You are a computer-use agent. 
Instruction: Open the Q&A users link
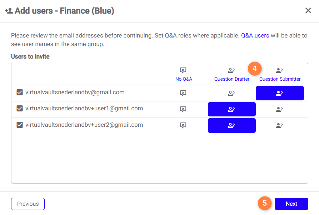pos(255,36)
